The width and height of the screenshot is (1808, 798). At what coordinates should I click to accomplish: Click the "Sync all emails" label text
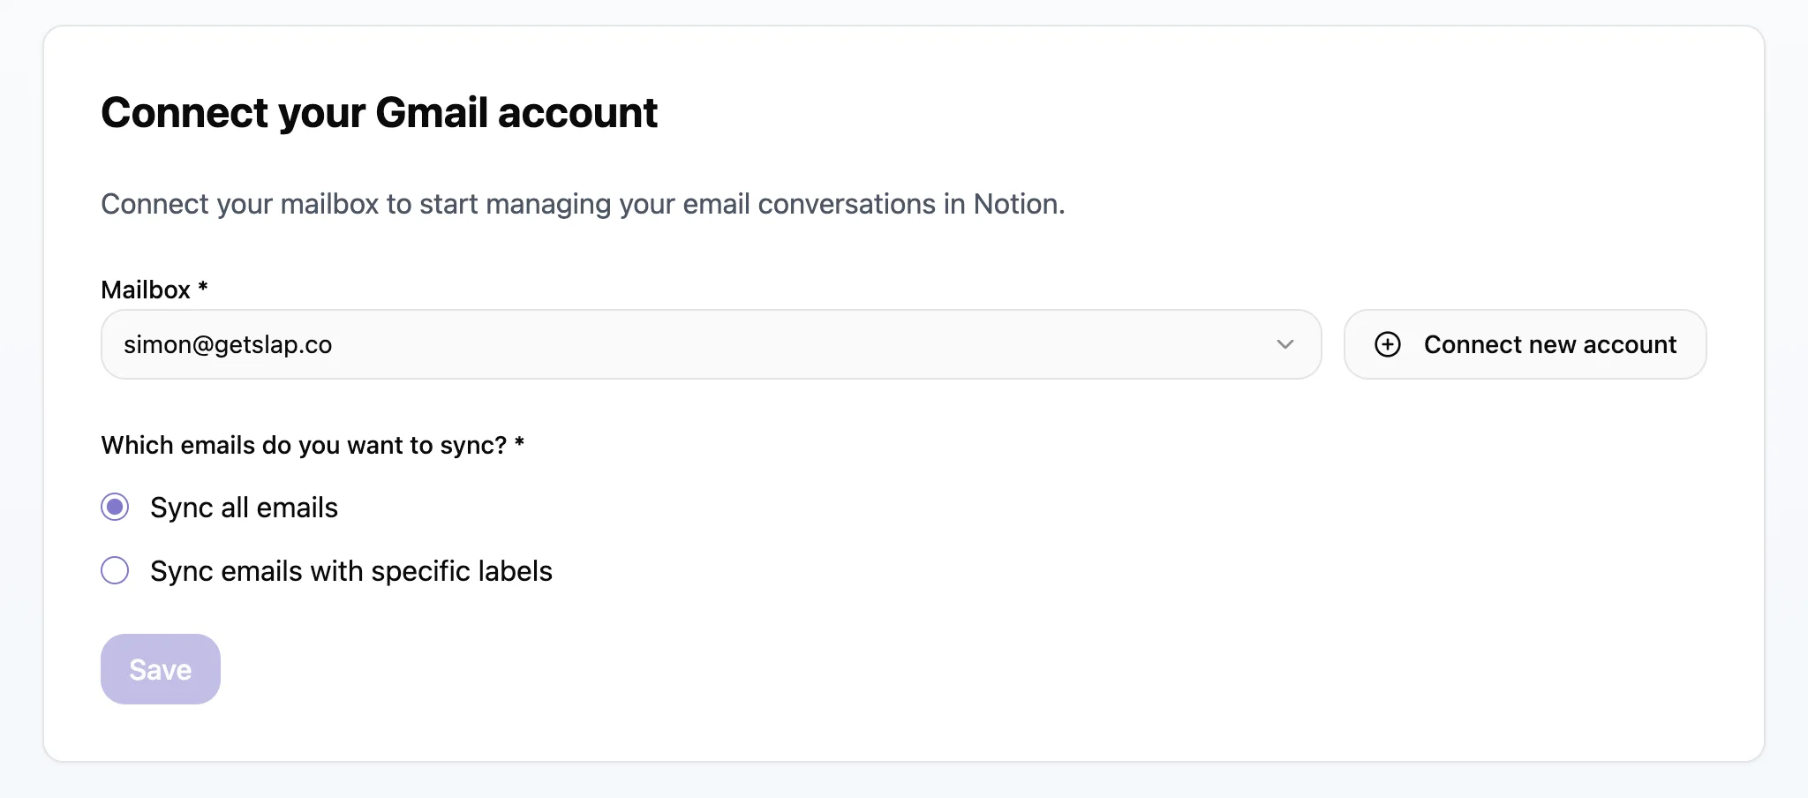[x=244, y=508]
